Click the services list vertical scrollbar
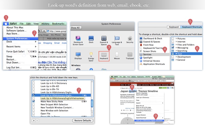 [92, 99]
